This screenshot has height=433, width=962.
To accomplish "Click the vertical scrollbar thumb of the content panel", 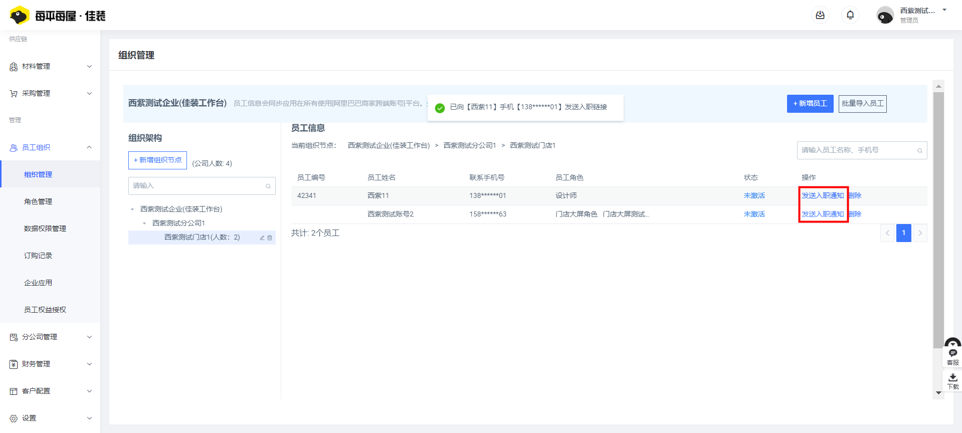I will (938, 220).
